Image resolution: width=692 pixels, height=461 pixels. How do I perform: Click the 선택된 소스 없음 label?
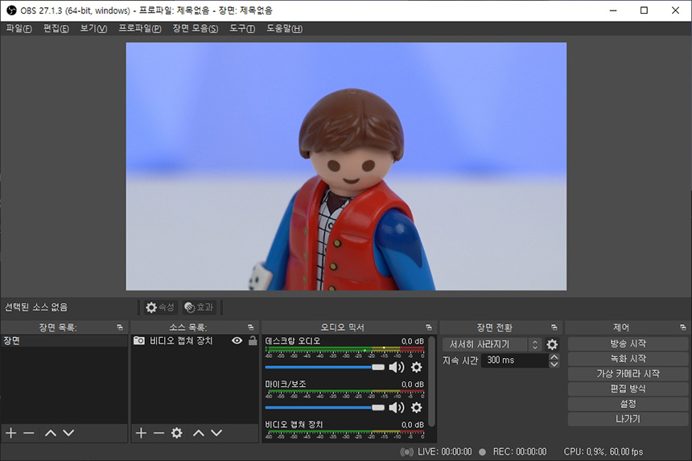[36, 307]
